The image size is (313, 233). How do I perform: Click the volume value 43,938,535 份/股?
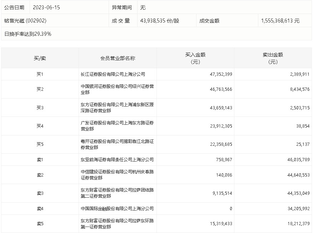click(160, 21)
